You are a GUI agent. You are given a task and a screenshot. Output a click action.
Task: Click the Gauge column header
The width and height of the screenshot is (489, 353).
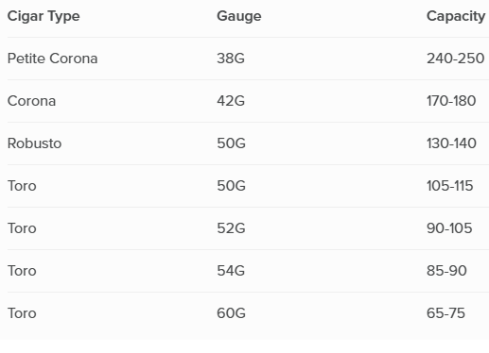[239, 17]
